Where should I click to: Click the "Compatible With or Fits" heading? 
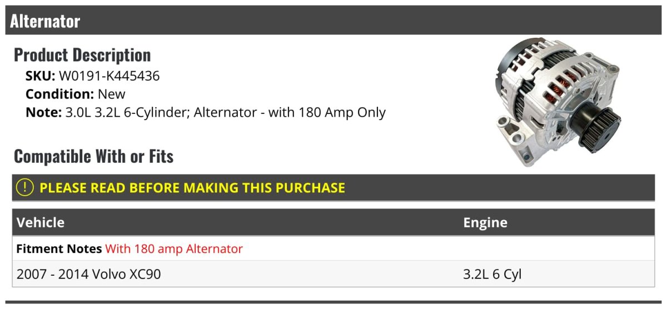tap(93, 157)
